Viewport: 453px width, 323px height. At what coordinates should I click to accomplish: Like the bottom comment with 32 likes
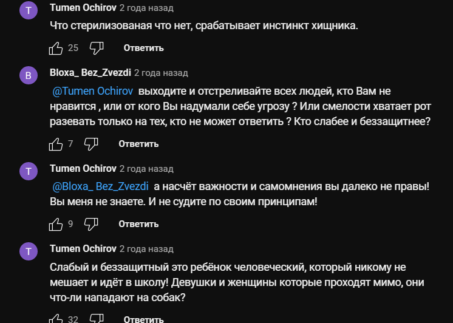pos(56,319)
